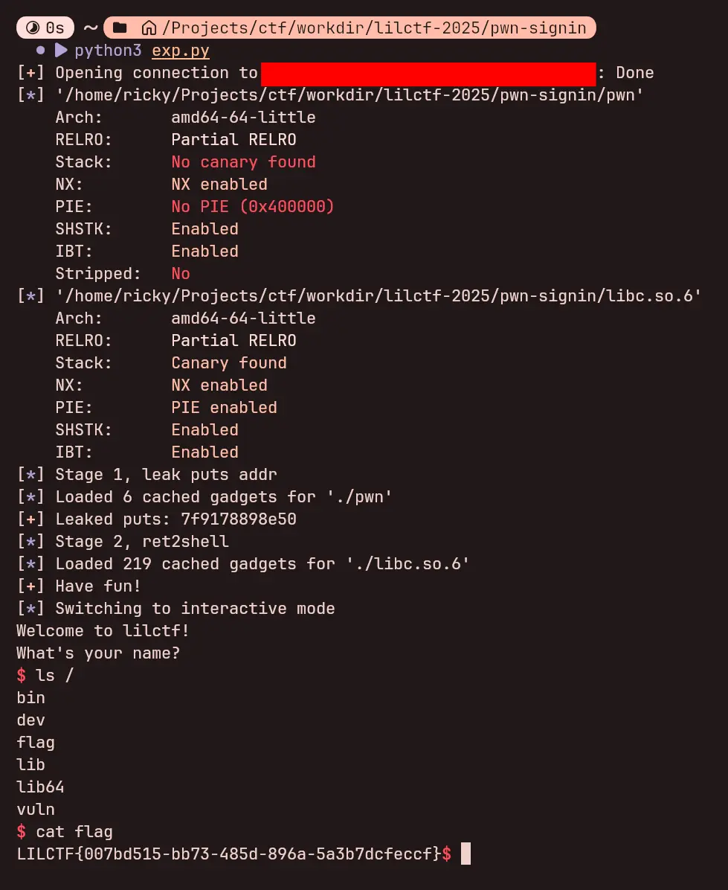This screenshot has height=890, width=728.
Task: Click the timer clock icon in prompt
Action: coord(32,28)
